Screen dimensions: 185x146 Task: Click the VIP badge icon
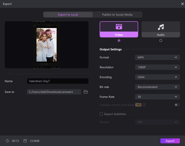pos(139,105)
